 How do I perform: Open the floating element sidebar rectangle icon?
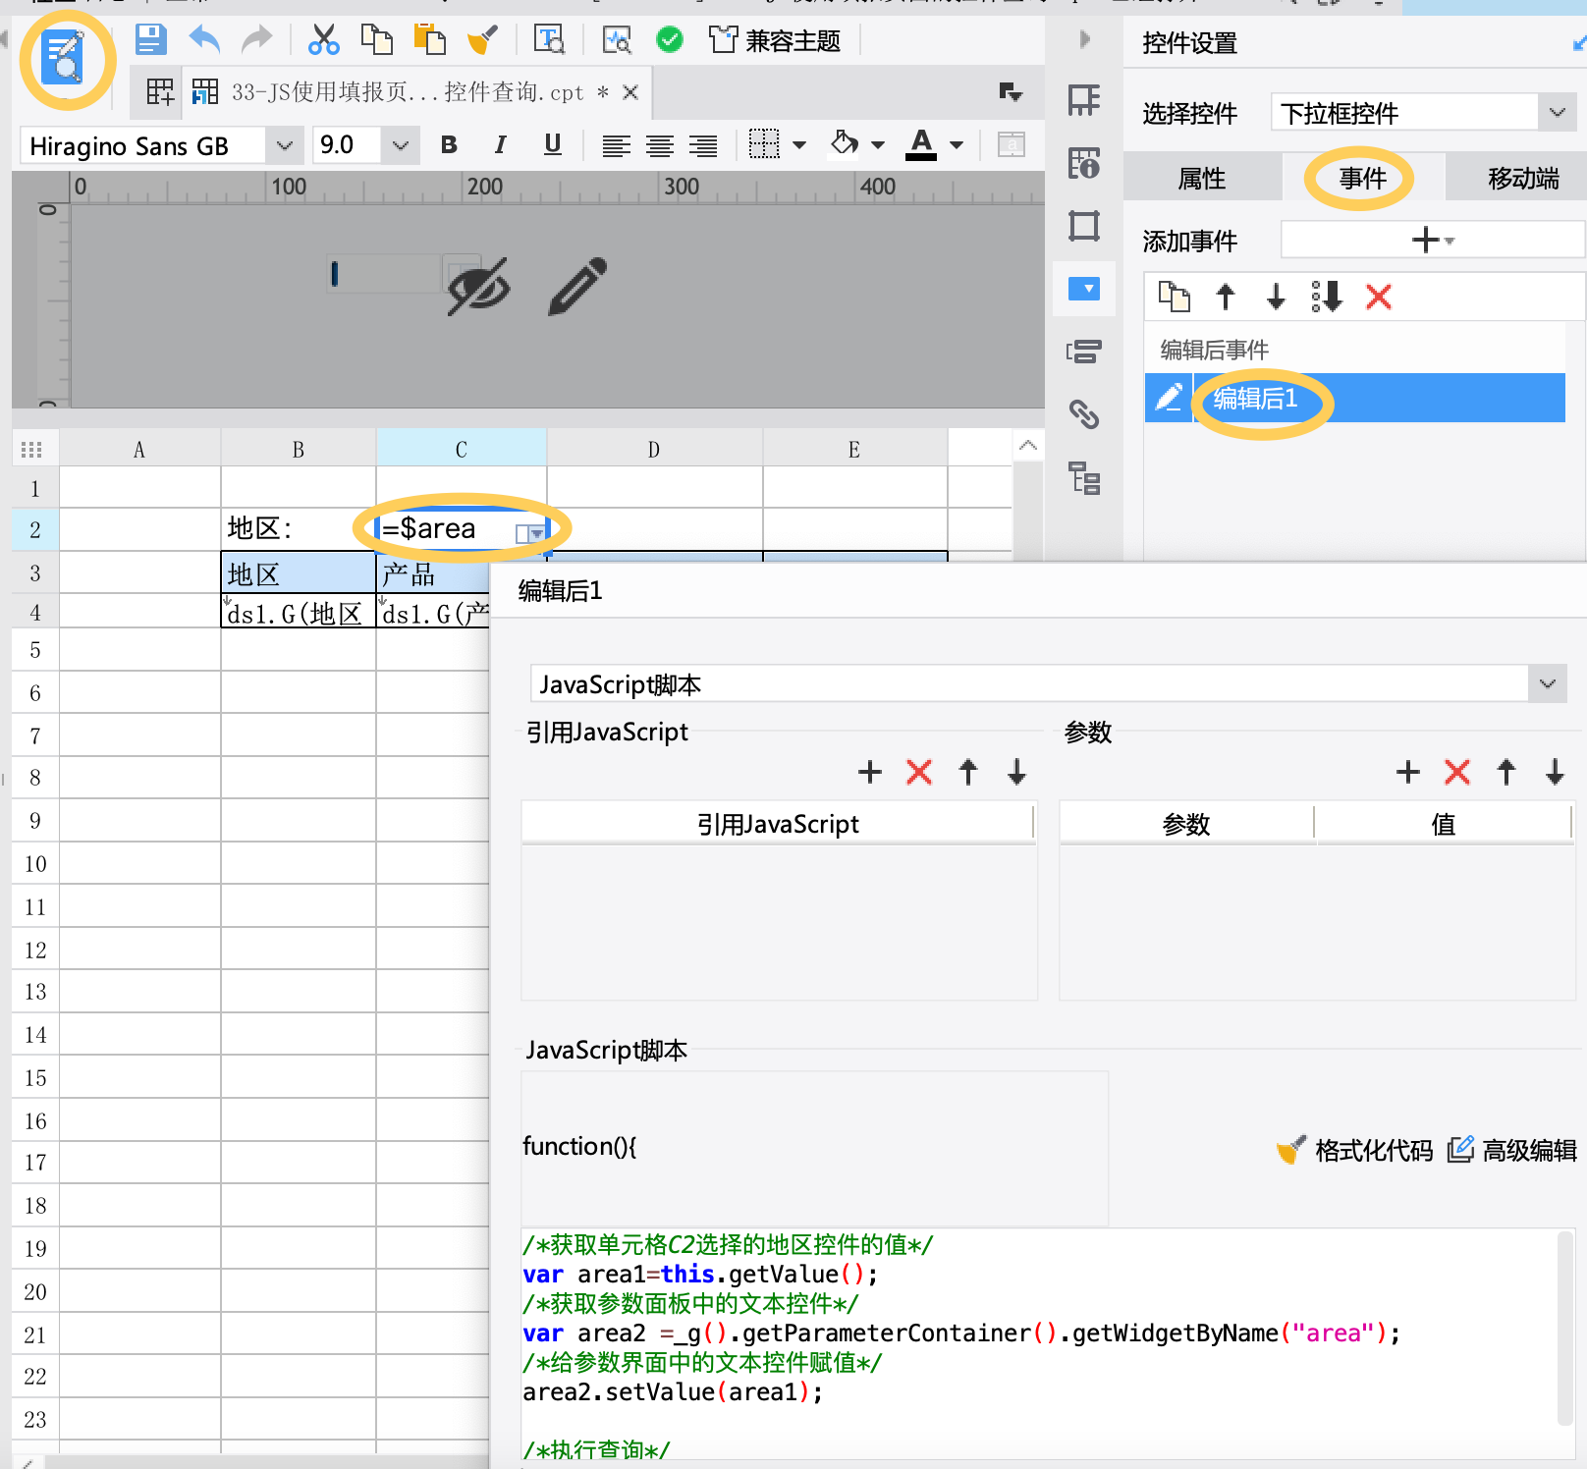click(1084, 226)
